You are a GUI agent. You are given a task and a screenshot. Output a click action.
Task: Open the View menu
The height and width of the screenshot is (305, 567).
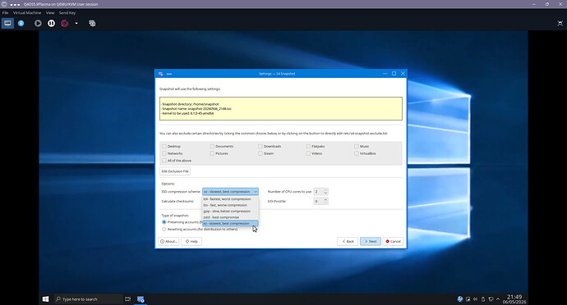click(x=50, y=12)
